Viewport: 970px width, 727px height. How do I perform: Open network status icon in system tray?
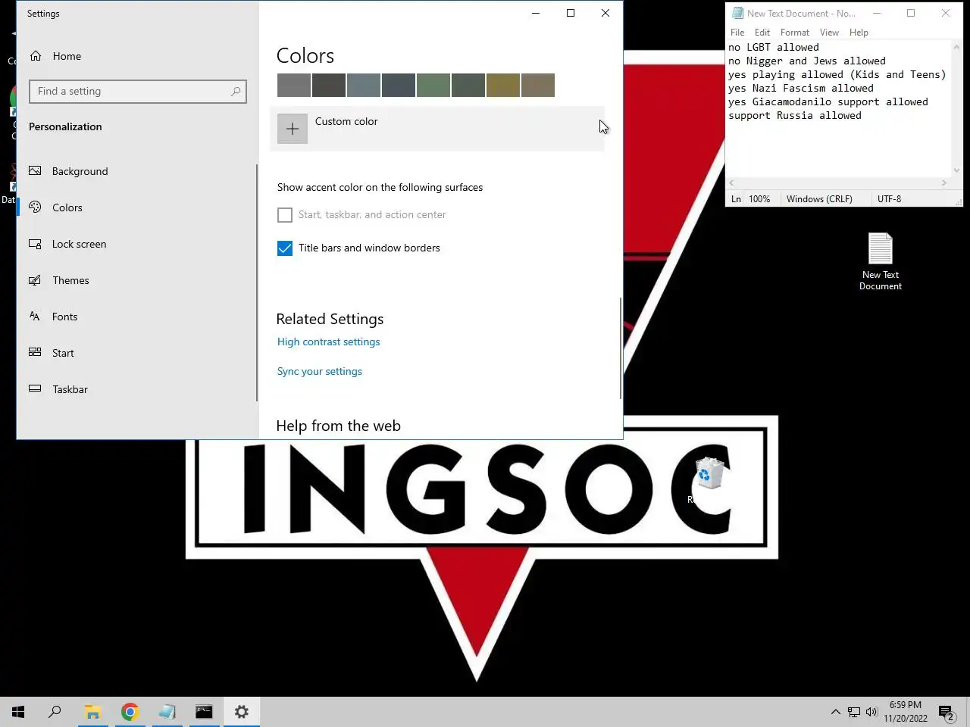click(x=853, y=712)
